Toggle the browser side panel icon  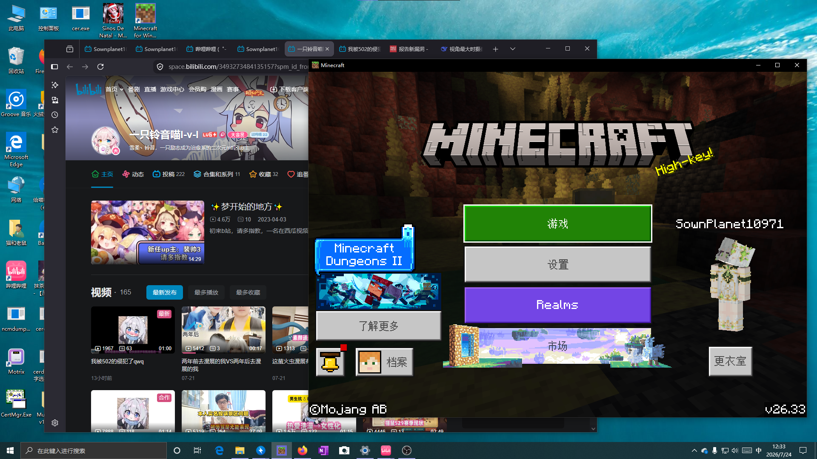click(x=54, y=67)
